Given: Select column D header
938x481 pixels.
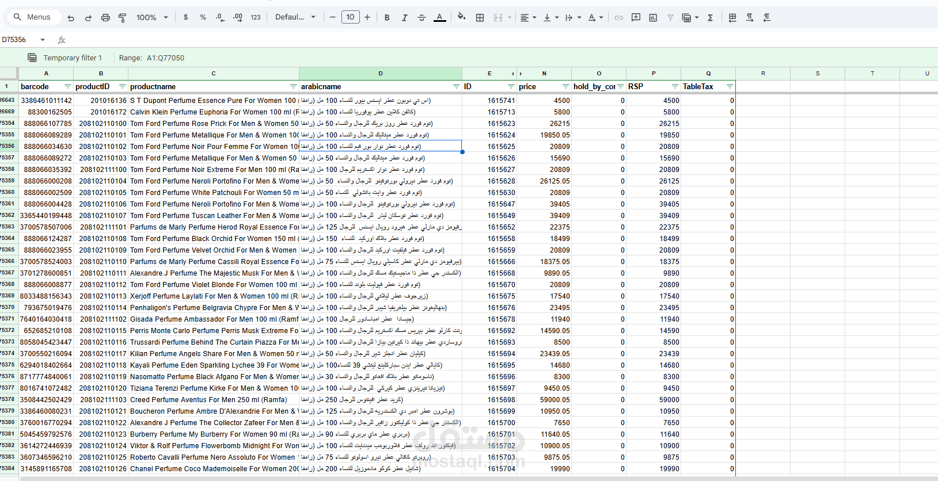Looking at the screenshot, I should pos(381,74).
